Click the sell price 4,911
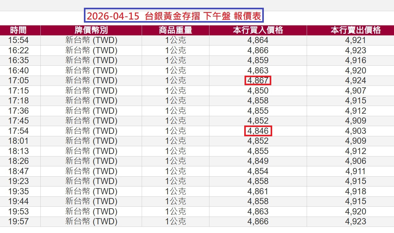Screen dimensions: 394x233 point(355,171)
